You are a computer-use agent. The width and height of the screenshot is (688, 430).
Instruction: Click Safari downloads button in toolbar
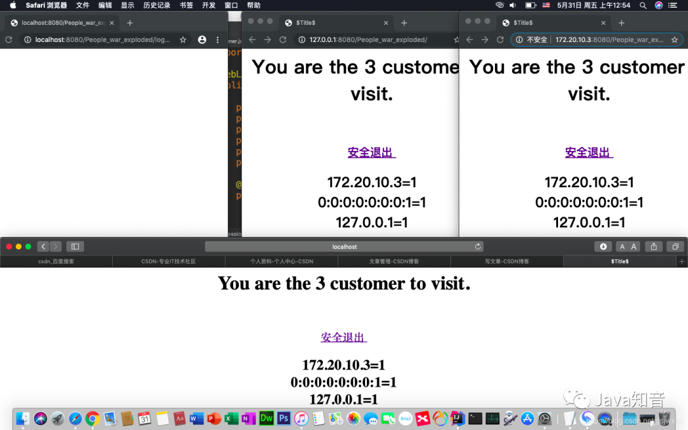(x=603, y=247)
